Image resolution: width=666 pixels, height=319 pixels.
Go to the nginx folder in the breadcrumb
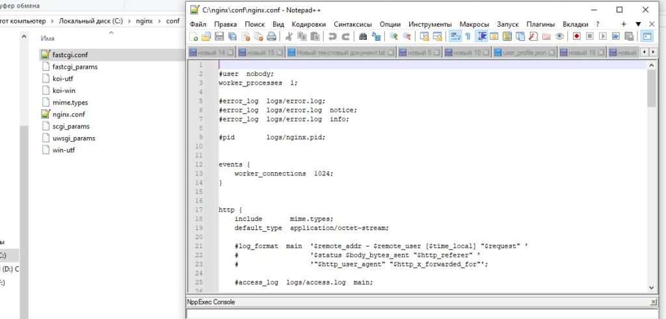point(144,21)
